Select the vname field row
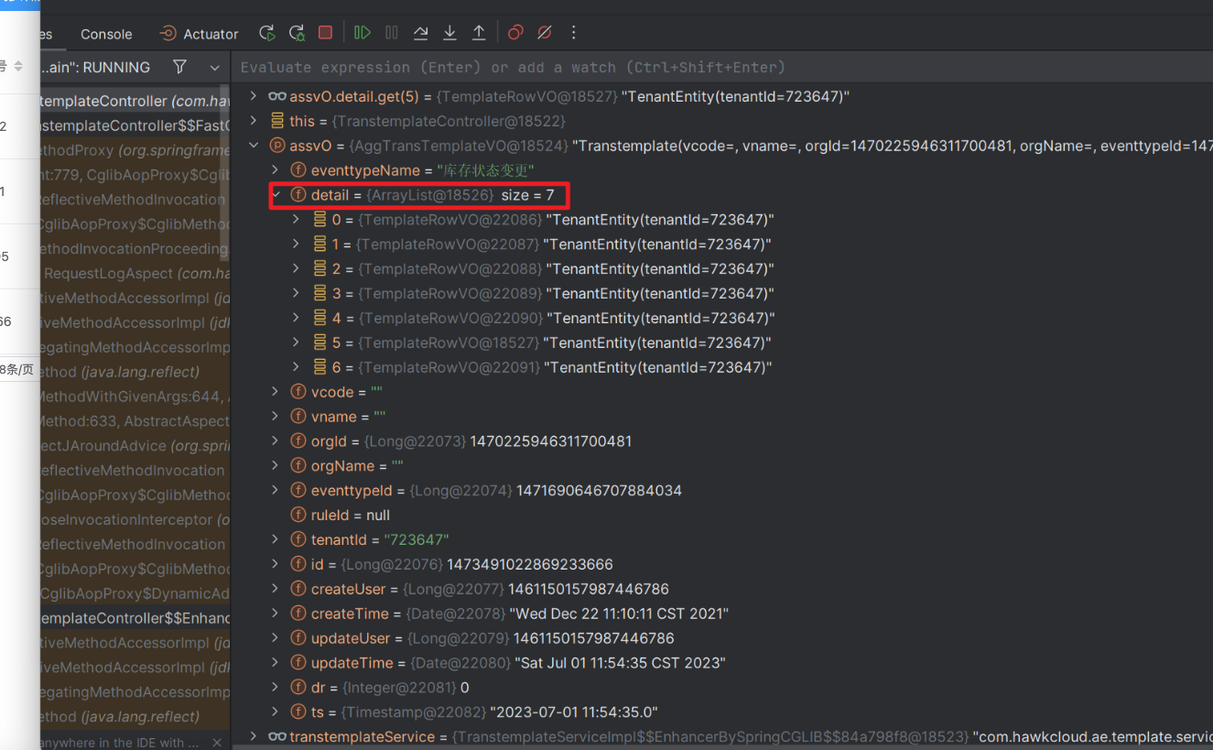Image resolution: width=1213 pixels, height=750 pixels. coord(723,417)
